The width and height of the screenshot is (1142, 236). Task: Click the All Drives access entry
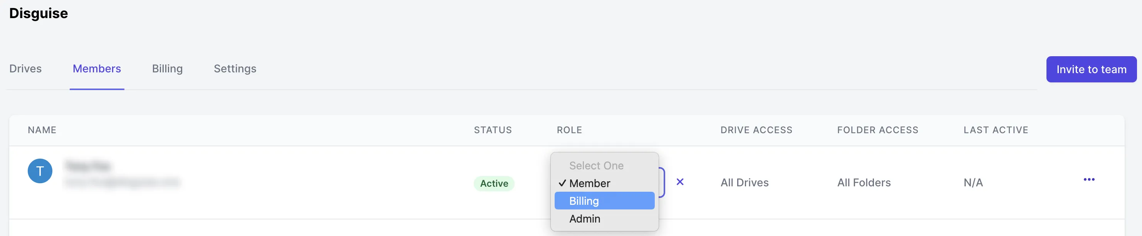(x=745, y=182)
